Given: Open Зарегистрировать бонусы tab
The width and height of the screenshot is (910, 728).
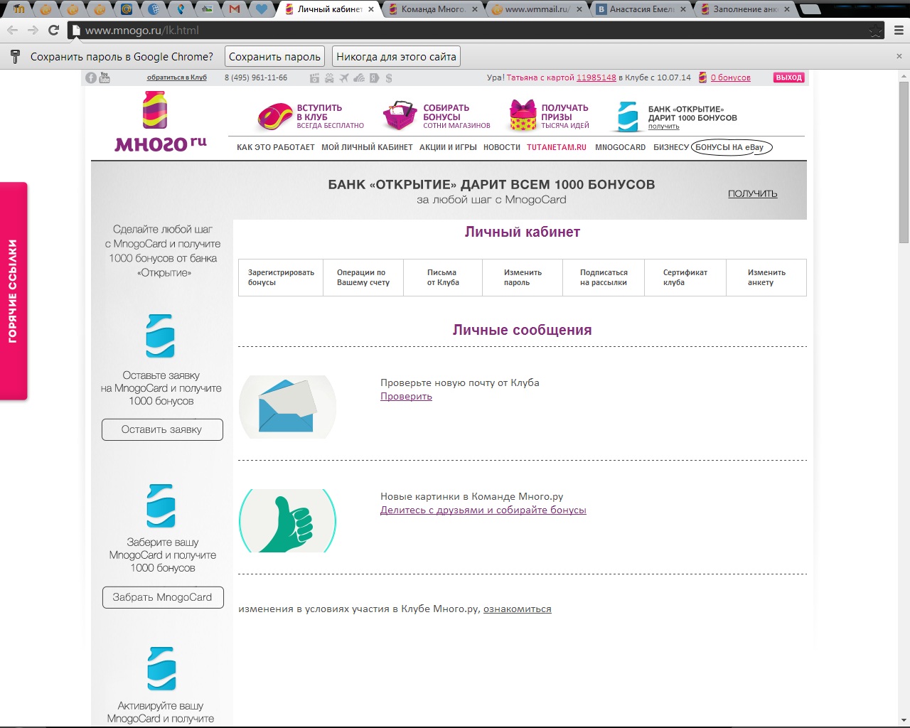Looking at the screenshot, I should [x=281, y=277].
